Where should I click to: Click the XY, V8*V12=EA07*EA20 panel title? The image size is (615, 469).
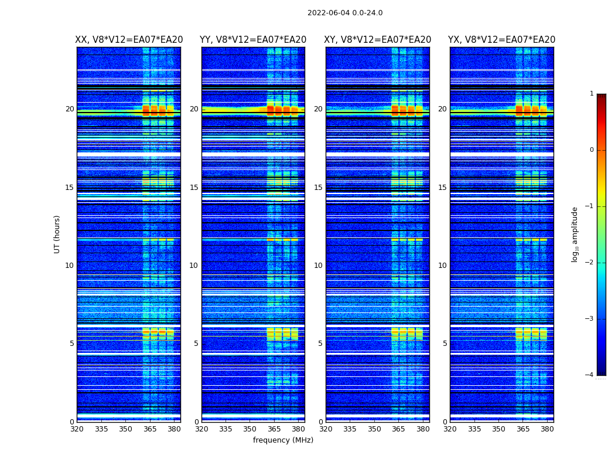click(x=377, y=40)
